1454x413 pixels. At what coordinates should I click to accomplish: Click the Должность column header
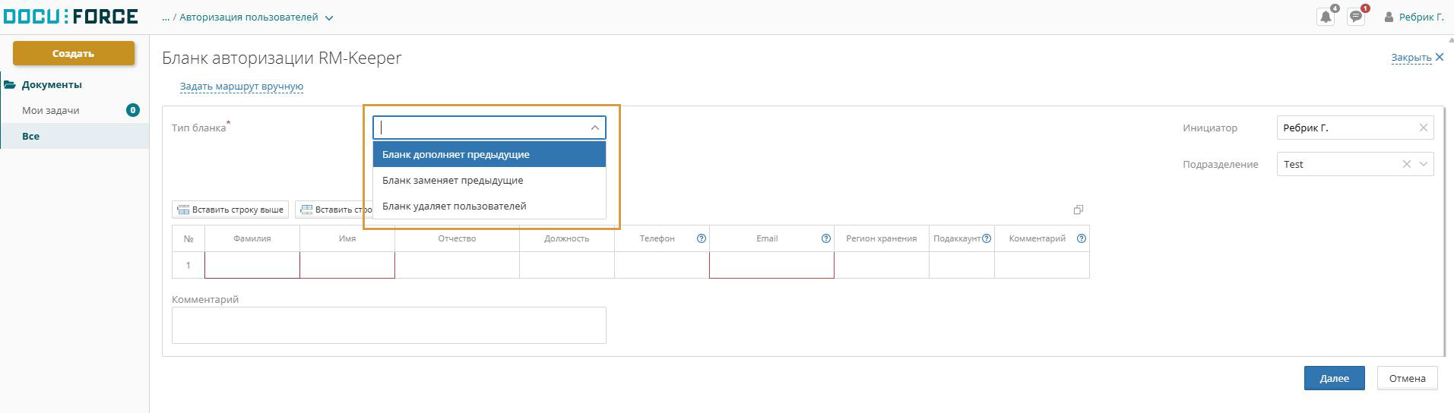pyautogui.click(x=567, y=238)
